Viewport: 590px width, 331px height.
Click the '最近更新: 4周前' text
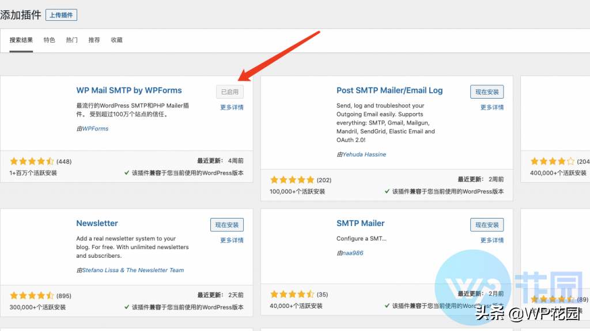tap(221, 161)
